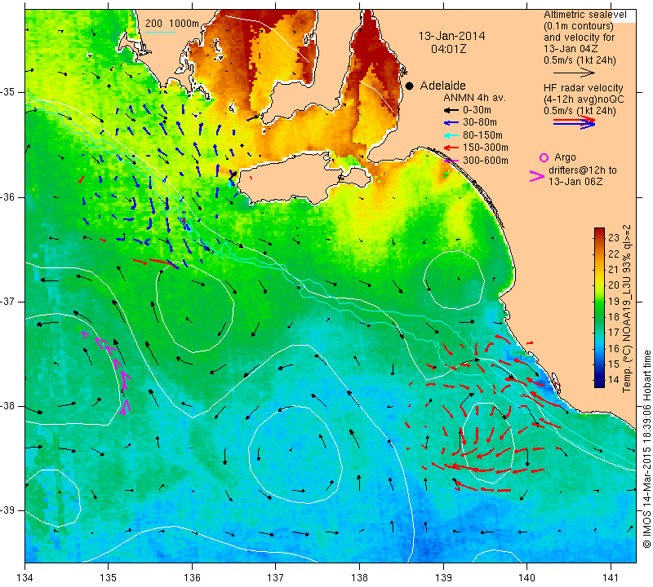
Task: Click the Temp. (°C) NOAA19_L3U vertical label
Action: click(x=627, y=309)
